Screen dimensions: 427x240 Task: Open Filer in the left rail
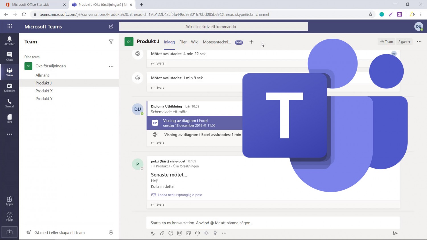coord(9,119)
